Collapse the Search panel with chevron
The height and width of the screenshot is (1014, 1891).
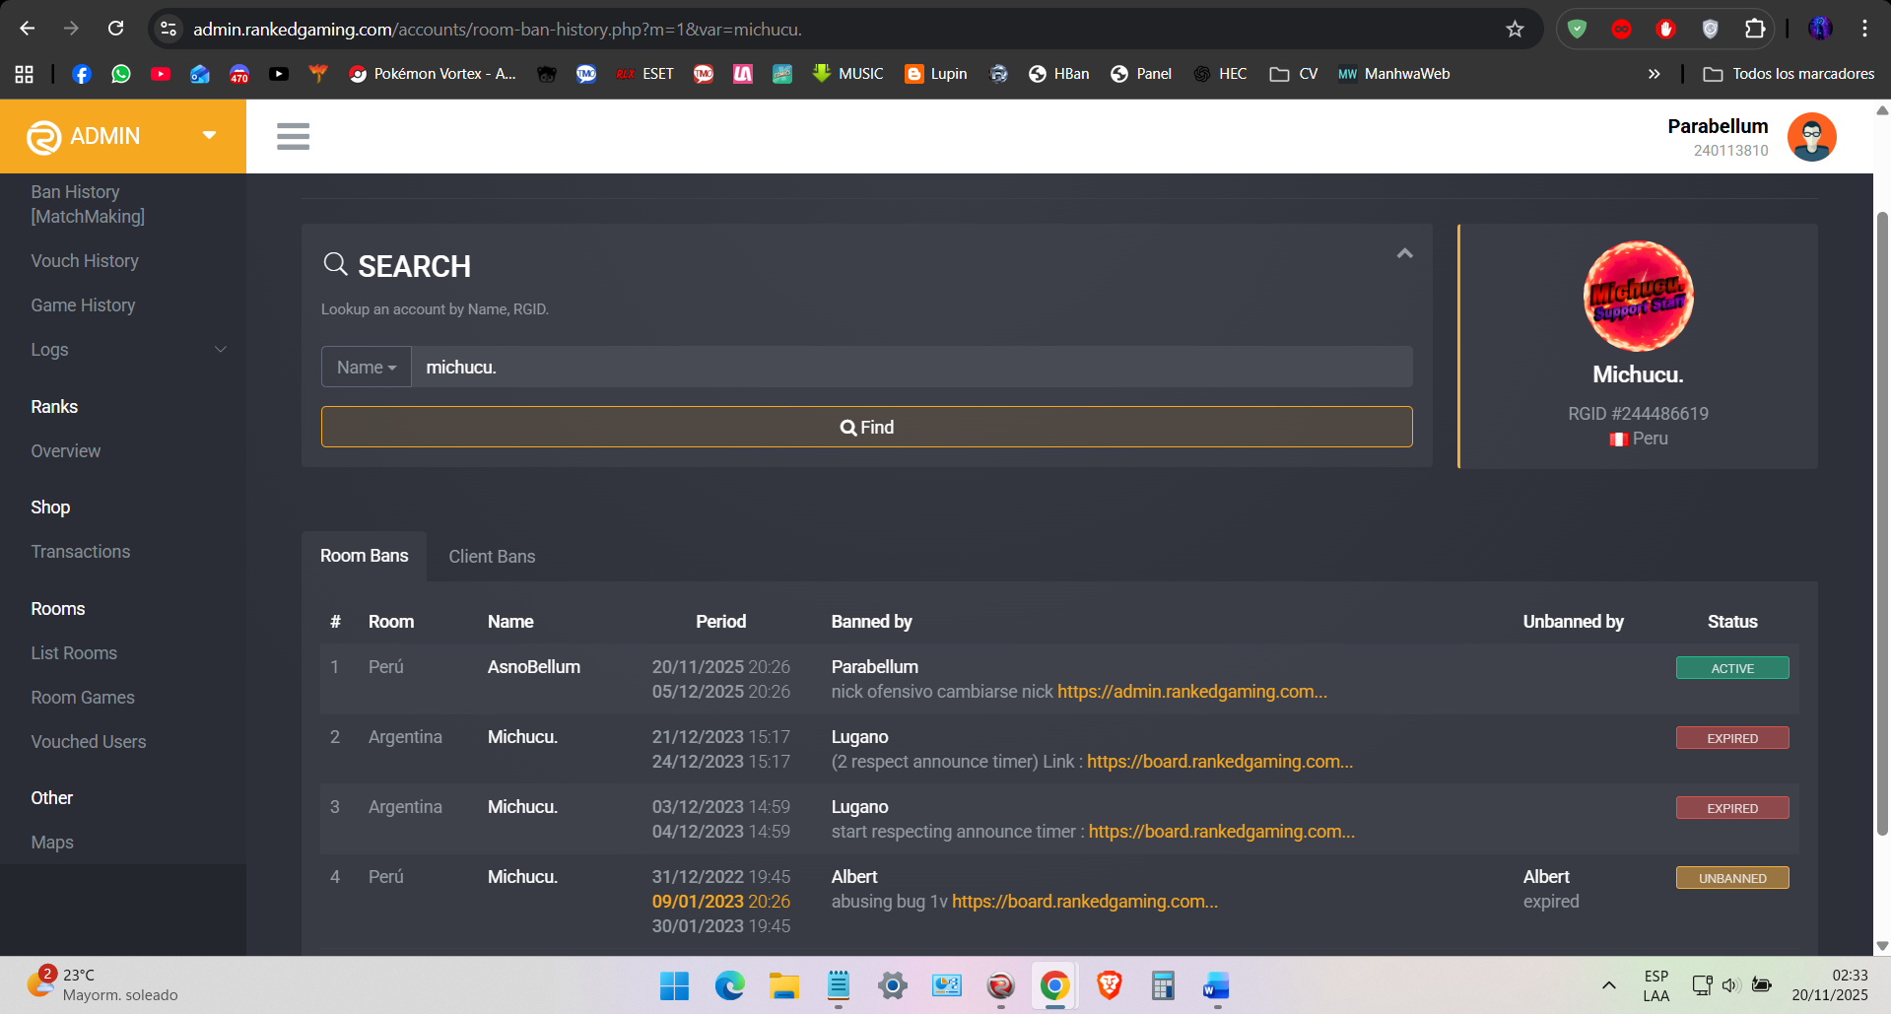pyautogui.click(x=1404, y=253)
